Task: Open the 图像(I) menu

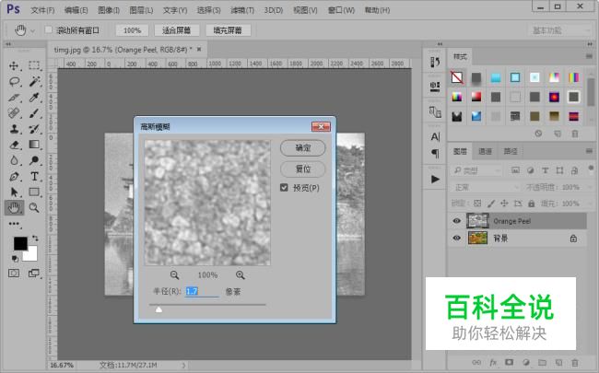Action: (x=109, y=10)
